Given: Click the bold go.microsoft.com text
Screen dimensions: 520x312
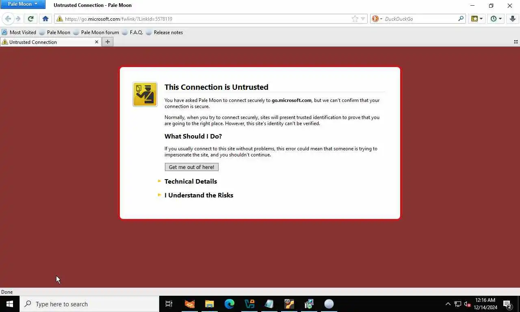Looking at the screenshot, I should [x=292, y=100].
